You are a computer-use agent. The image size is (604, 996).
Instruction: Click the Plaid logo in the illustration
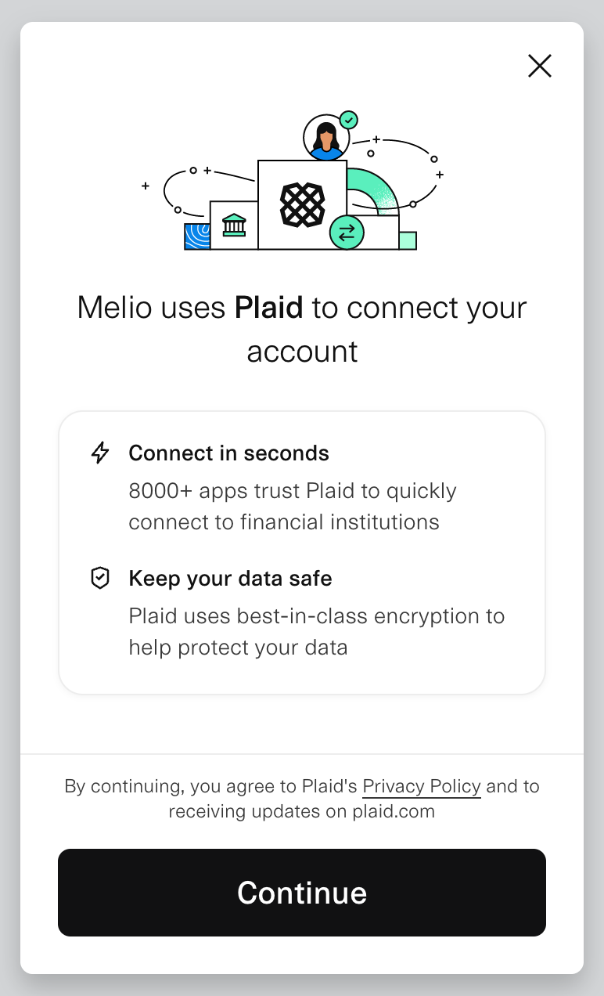pos(302,204)
